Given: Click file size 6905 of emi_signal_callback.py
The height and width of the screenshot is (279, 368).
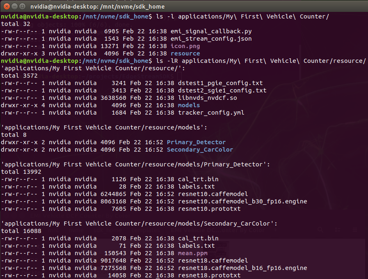Looking at the screenshot, I should 112,31.
